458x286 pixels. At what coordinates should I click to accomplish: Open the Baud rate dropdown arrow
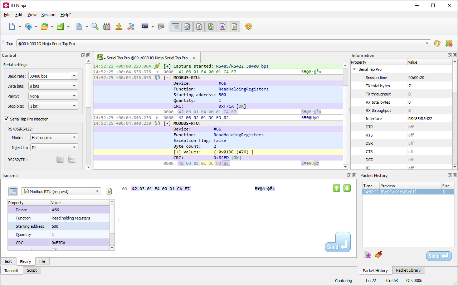pos(74,76)
